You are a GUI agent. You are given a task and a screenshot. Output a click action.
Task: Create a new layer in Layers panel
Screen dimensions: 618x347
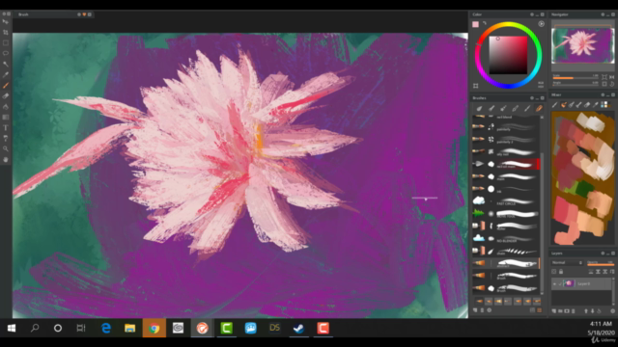(x=554, y=311)
